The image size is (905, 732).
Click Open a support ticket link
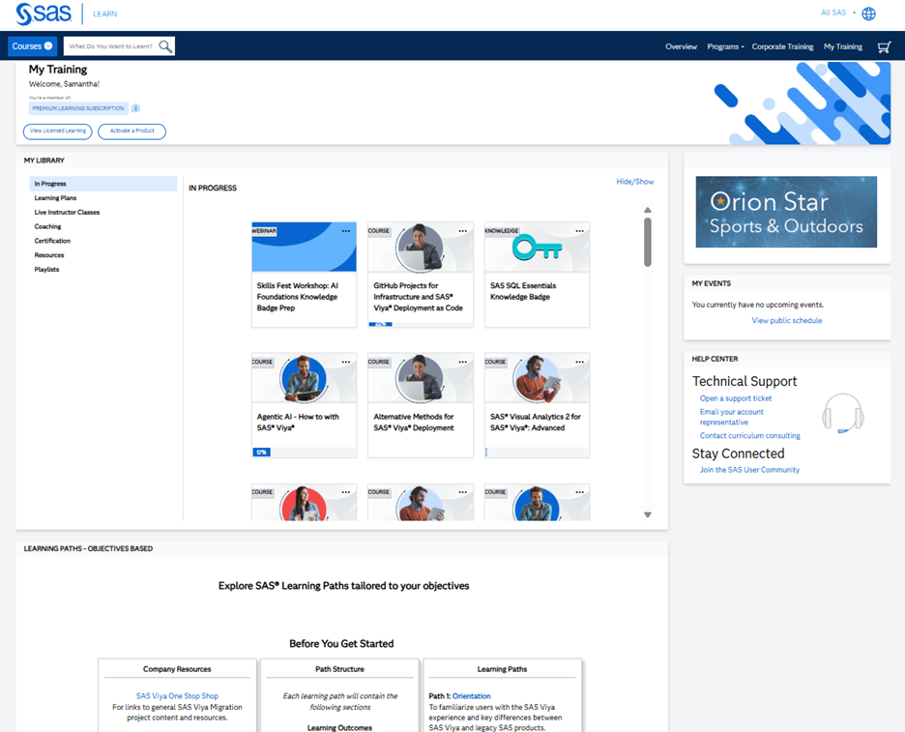click(736, 398)
